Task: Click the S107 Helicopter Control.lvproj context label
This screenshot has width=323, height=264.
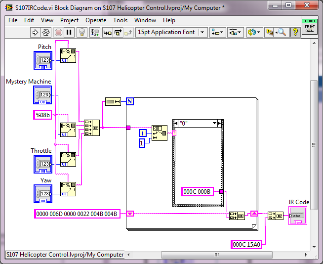Action: tap(65, 255)
